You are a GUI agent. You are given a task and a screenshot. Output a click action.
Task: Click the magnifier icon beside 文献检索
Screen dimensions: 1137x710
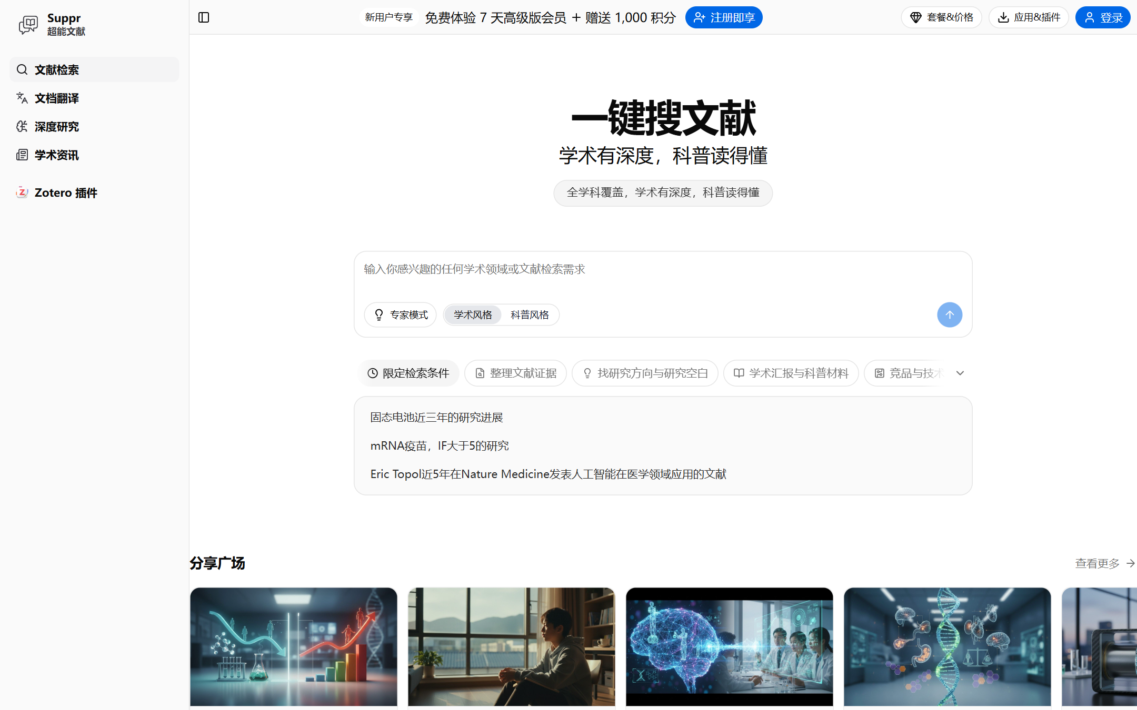(x=22, y=69)
